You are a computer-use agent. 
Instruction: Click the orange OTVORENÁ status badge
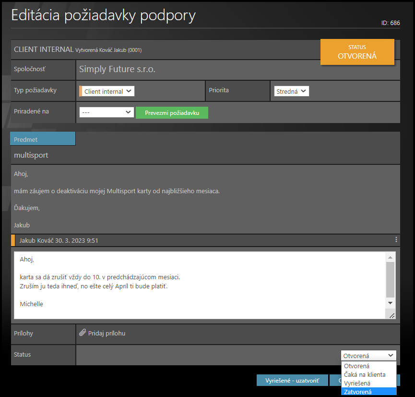(357, 52)
